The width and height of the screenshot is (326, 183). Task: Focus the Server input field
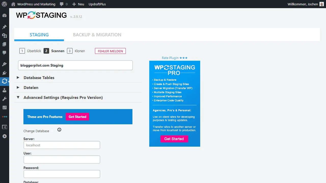62,145
